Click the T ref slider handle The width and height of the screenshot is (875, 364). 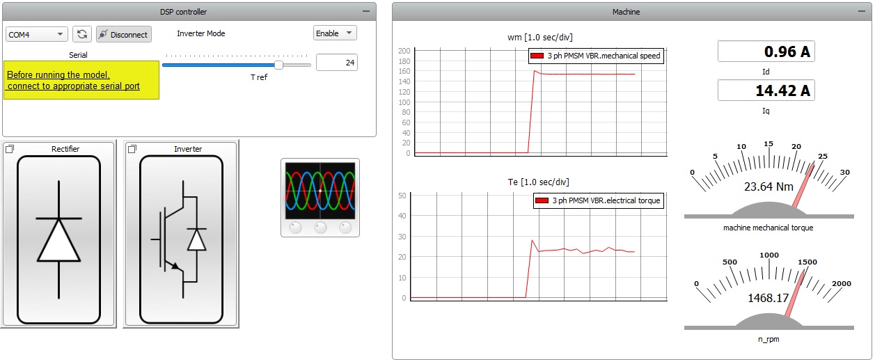(x=278, y=65)
